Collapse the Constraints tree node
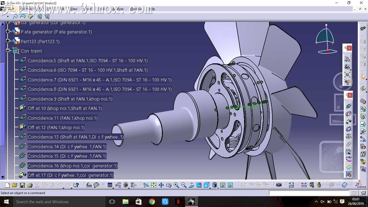 (8, 50)
